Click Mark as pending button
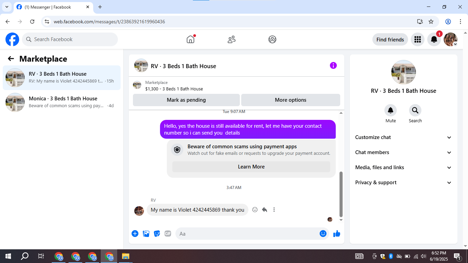The width and height of the screenshot is (468, 263). (x=186, y=100)
